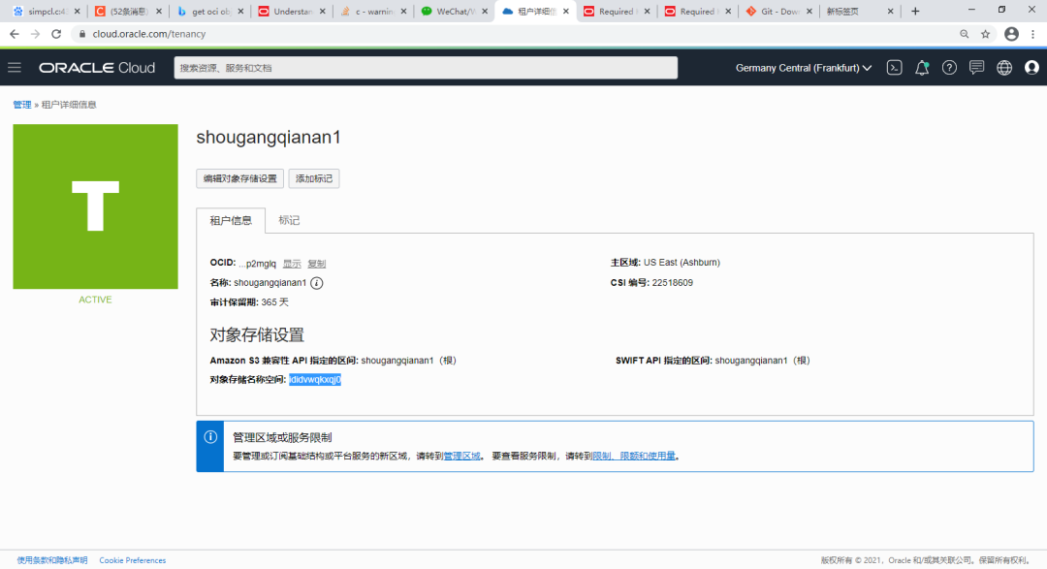Open a new browser tab with plus button
Screen dimensions: 1047x569
click(x=915, y=12)
